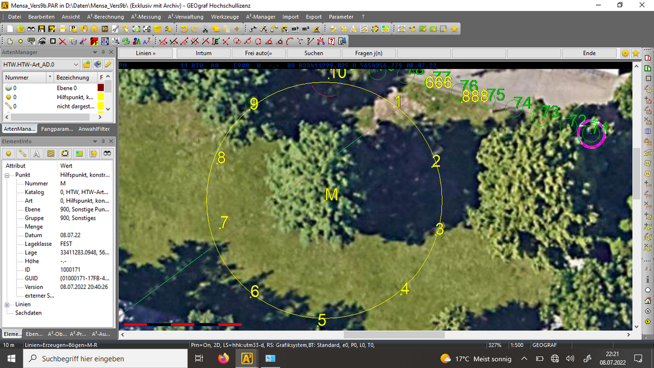Collapse the Punkt tree node

click(x=9, y=175)
